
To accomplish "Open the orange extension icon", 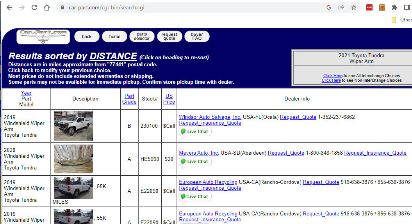I will (382, 7).
